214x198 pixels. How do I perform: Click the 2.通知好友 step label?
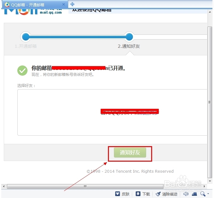tap(129, 46)
